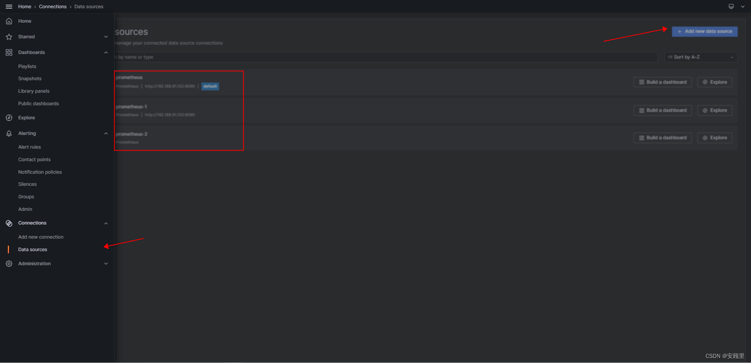Open the Home icon in sidebar
Viewport: 751px width, 363px height.
click(x=9, y=21)
